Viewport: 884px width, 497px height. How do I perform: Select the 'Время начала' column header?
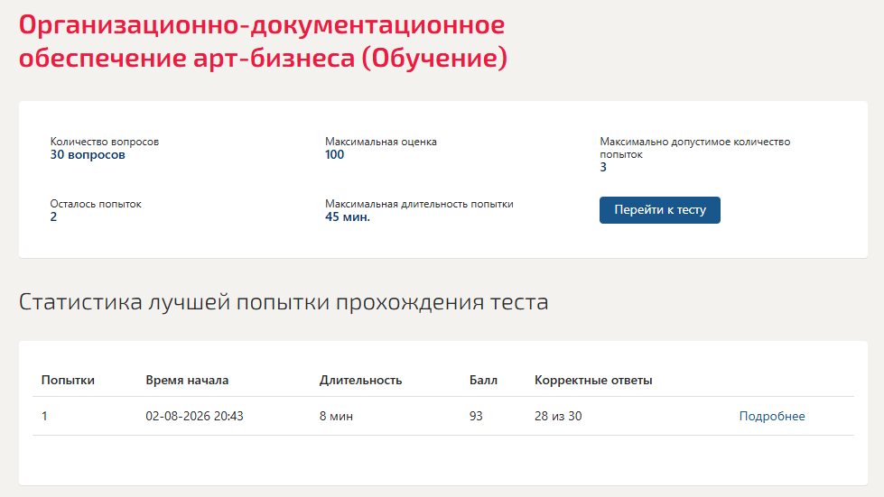tap(187, 380)
